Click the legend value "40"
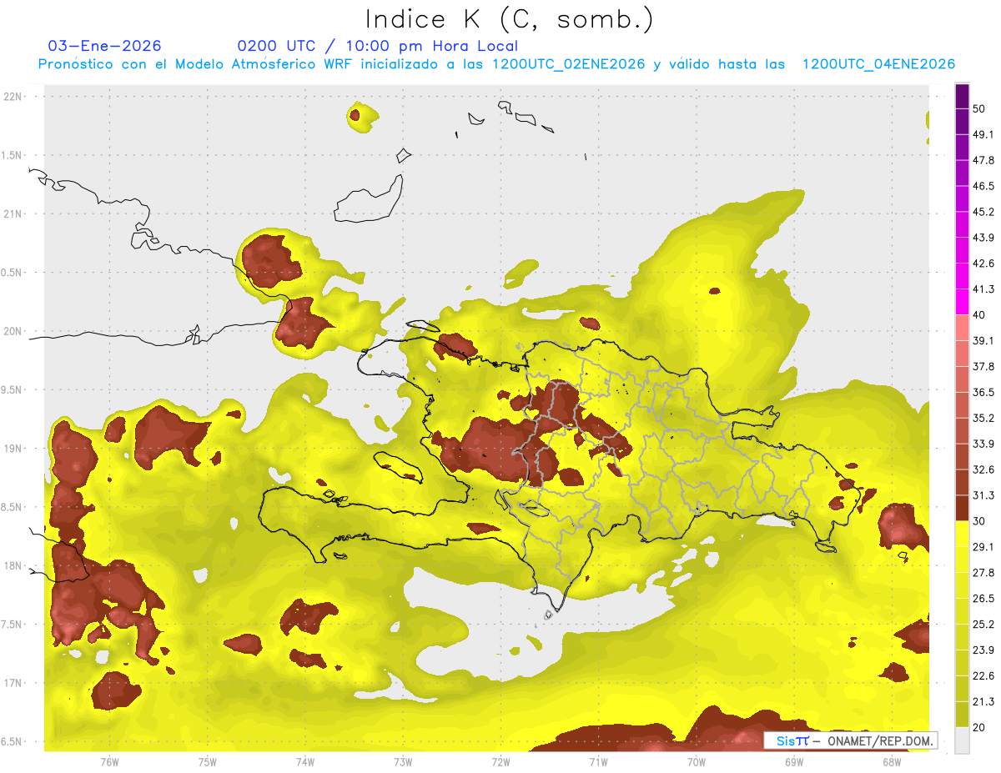The height and width of the screenshot is (773, 1001). pos(980,314)
